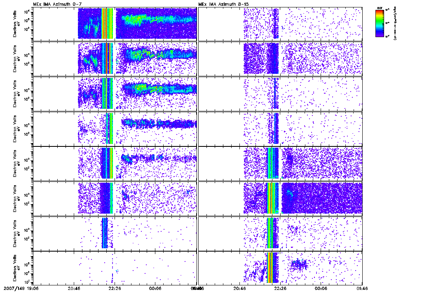Viewport: 422px width, 292px height.
Task: Select the last spectrogram panel of Azimuth 8-15
Action: coord(280,268)
